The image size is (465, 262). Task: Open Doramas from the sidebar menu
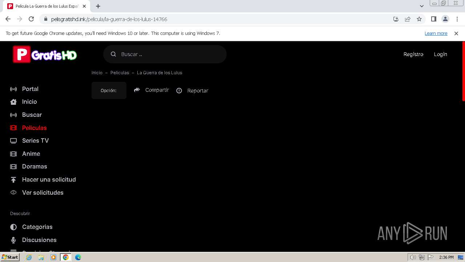pyautogui.click(x=35, y=167)
